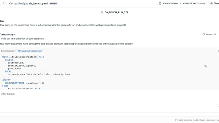
Task: Click the Request ID link
Action: click(211, 34)
